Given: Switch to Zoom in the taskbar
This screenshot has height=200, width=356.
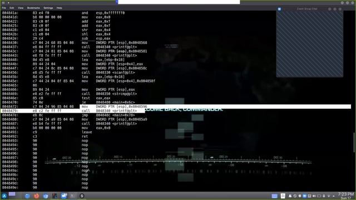Looking at the screenshot, I should (64, 196).
